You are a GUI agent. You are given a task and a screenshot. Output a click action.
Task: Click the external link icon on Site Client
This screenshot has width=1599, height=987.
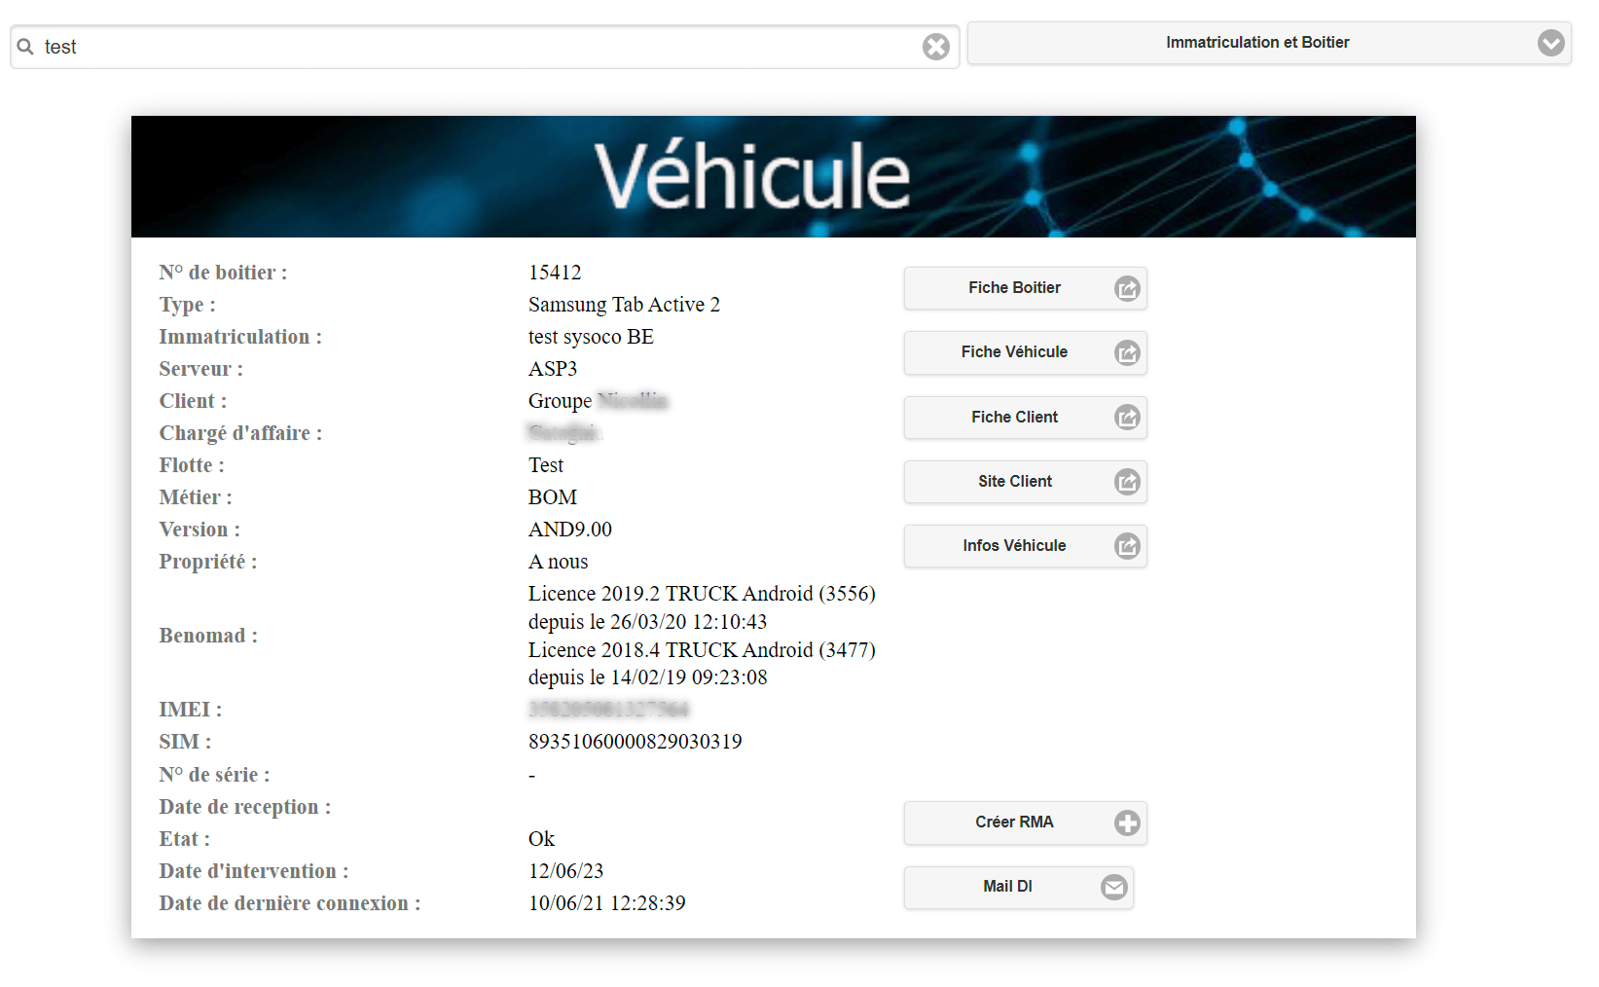coord(1127,482)
